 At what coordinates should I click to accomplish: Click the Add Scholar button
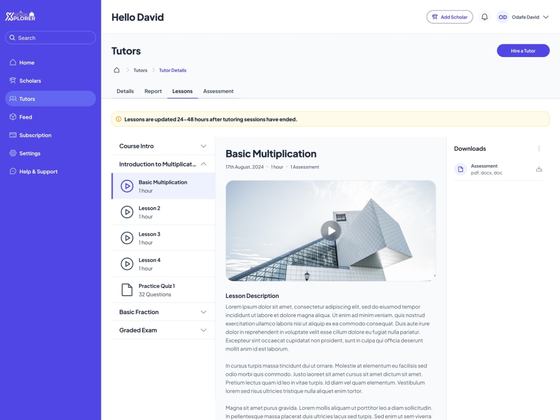pos(450,17)
